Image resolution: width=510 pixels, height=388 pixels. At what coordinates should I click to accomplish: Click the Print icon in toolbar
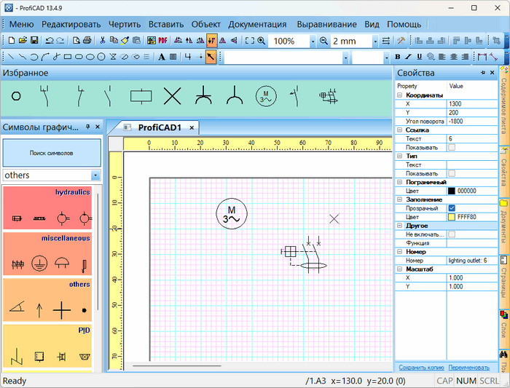pos(87,41)
